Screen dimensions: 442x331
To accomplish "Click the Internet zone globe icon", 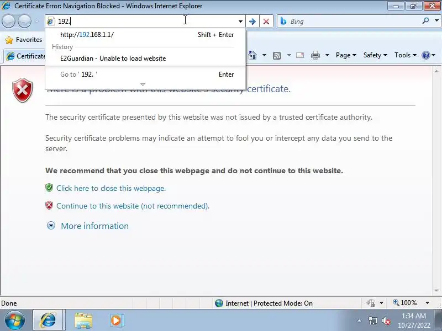I will [x=219, y=303].
